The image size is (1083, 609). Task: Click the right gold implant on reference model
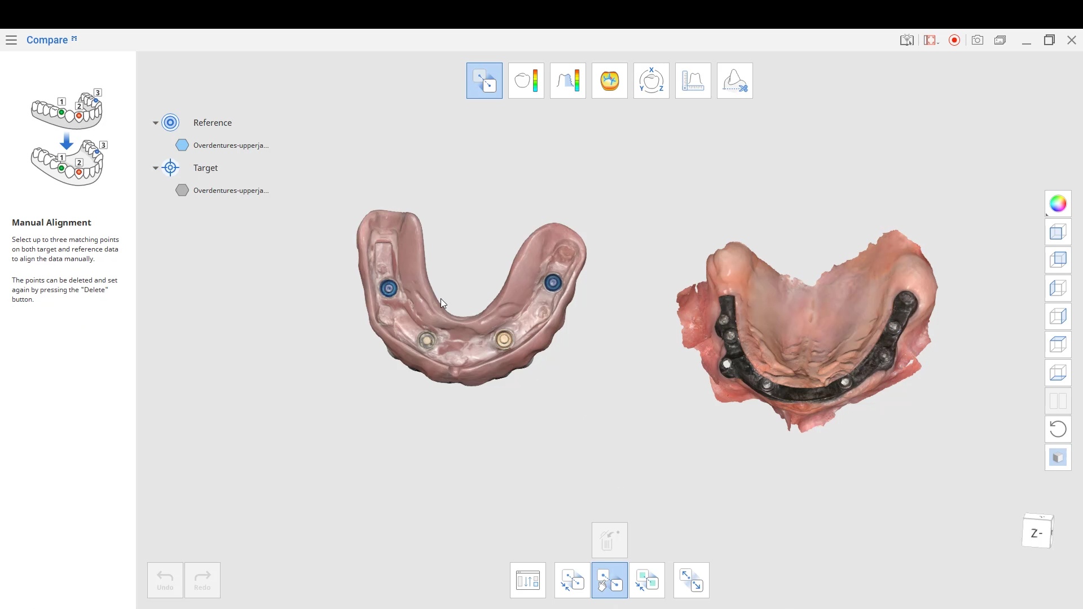(504, 339)
